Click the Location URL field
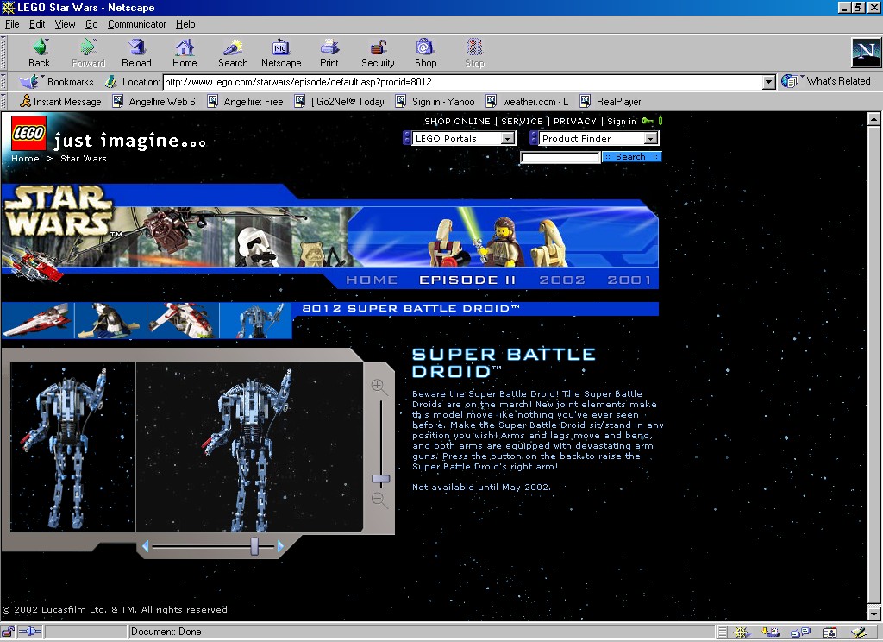 point(463,82)
